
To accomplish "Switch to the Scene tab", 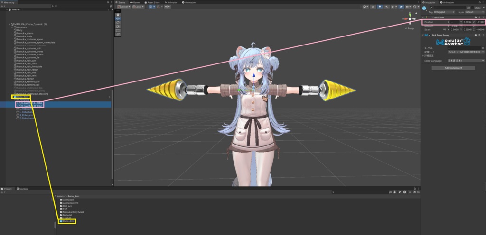I will (x=120, y=2).
